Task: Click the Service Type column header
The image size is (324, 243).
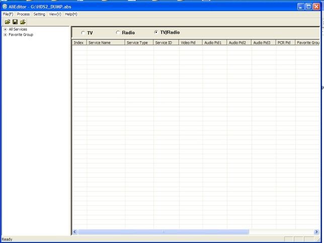Action: pyautogui.click(x=139, y=43)
